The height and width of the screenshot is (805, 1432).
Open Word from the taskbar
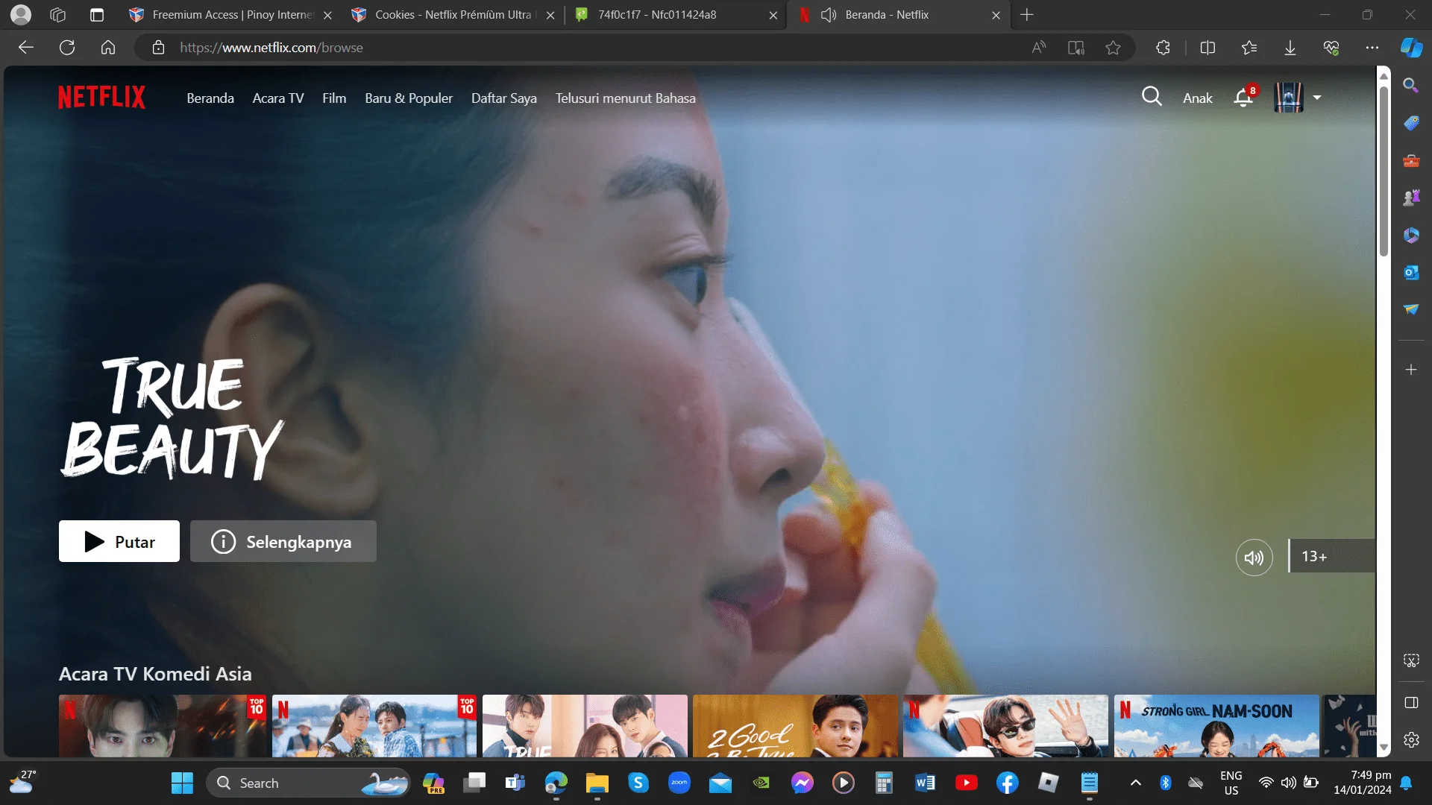[x=925, y=783]
